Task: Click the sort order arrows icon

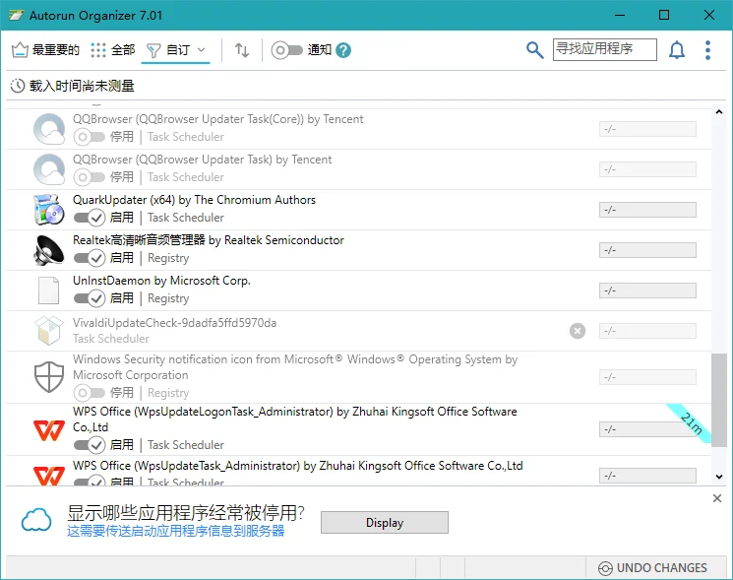Action: [x=242, y=49]
